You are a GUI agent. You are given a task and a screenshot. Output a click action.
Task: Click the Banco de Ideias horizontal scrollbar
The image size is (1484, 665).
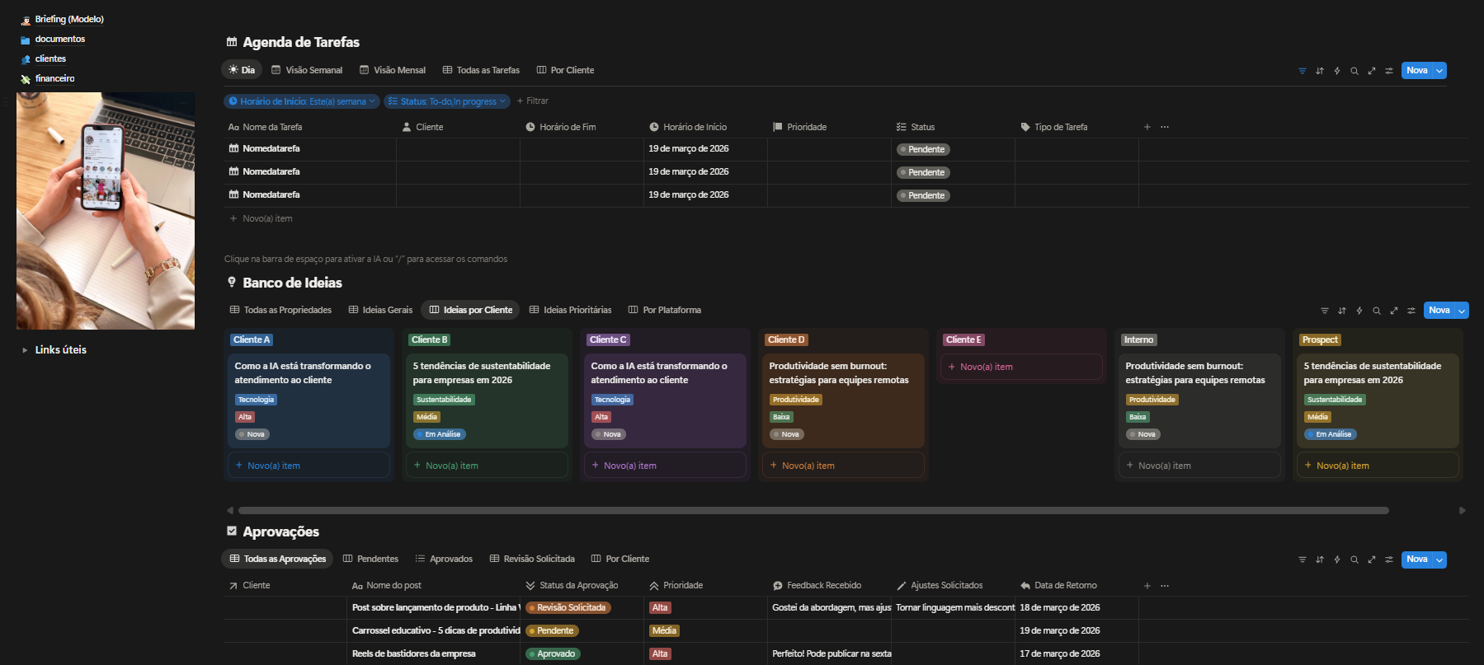813,510
